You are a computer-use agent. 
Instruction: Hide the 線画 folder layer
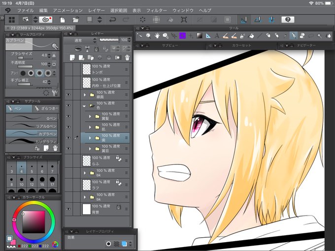pos(68,94)
